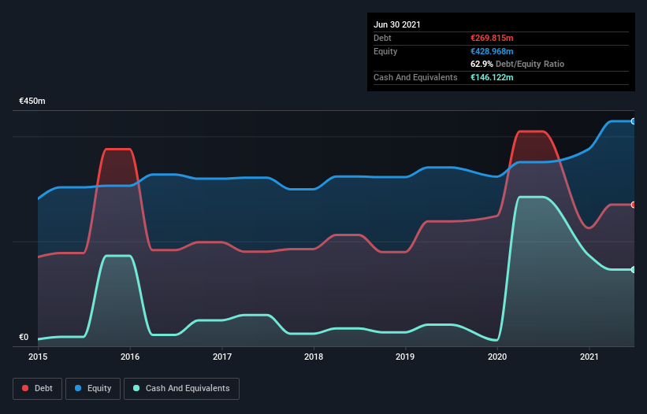Select the Equity endpoint marker on chart
The image size is (647, 414).
[633, 121]
